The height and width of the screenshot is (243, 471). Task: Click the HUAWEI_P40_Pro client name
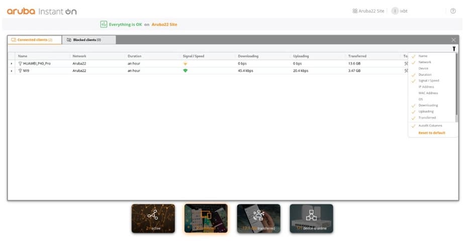pyautogui.click(x=37, y=64)
